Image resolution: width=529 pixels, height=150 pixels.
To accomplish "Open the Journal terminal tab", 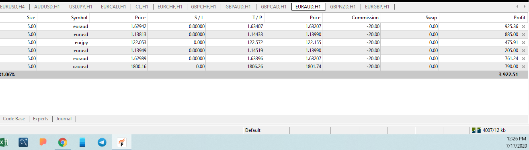I will [x=64, y=119].
